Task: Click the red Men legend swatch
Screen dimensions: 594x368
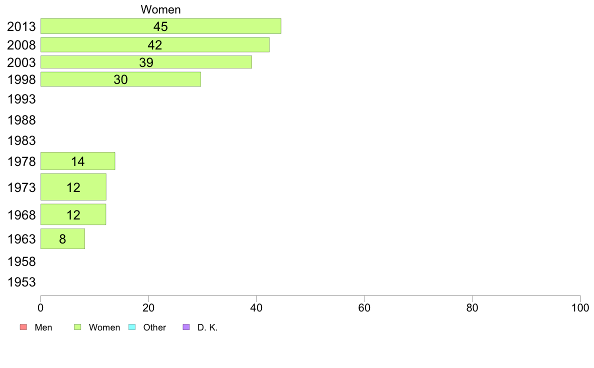Action: point(23,327)
